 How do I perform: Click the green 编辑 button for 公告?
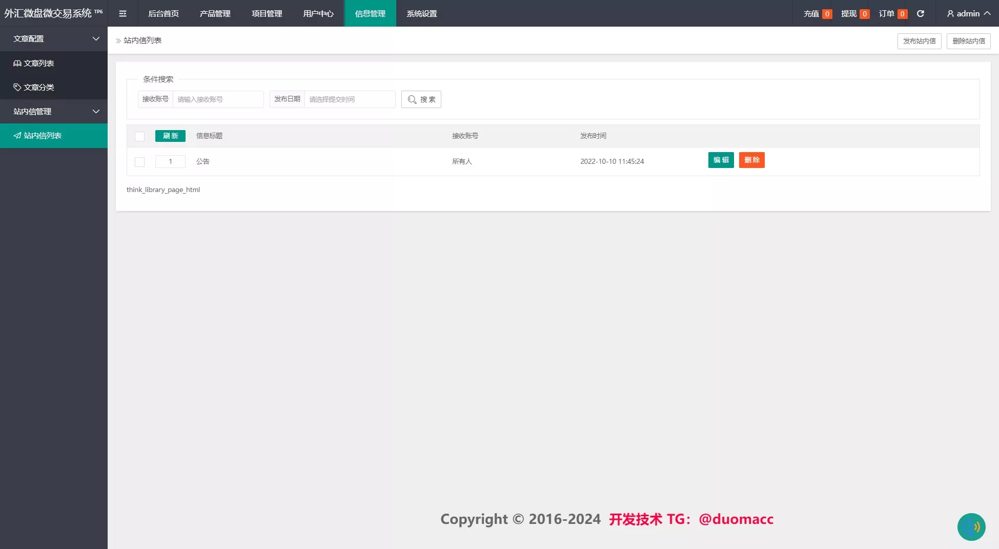click(x=721, y=160)
